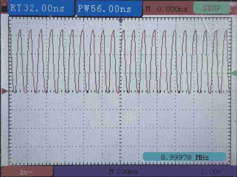Select the RT 32.00ns rise time readout
The image size is (237, 177).
pyautogui.click(x=37, y=8)
